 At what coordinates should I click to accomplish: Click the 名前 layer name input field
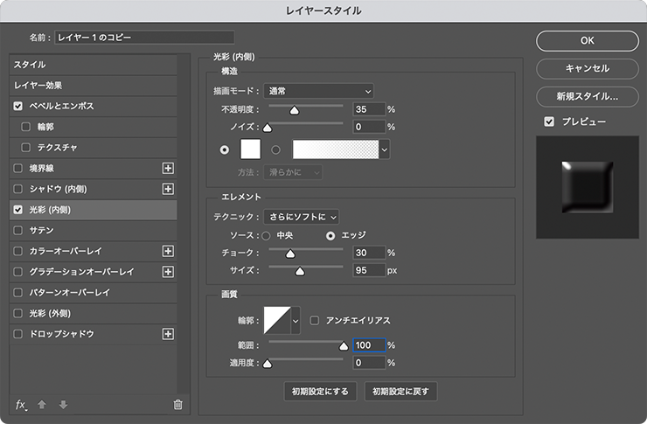[144, 38]
